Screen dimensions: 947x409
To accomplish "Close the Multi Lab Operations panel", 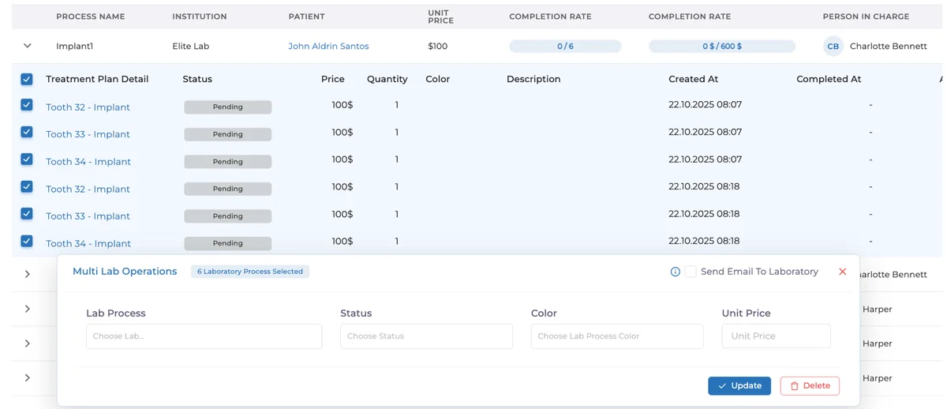I will click(842, 272).
